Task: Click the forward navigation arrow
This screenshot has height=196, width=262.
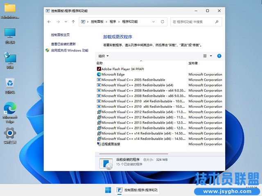Action: [x=58, y=22]
